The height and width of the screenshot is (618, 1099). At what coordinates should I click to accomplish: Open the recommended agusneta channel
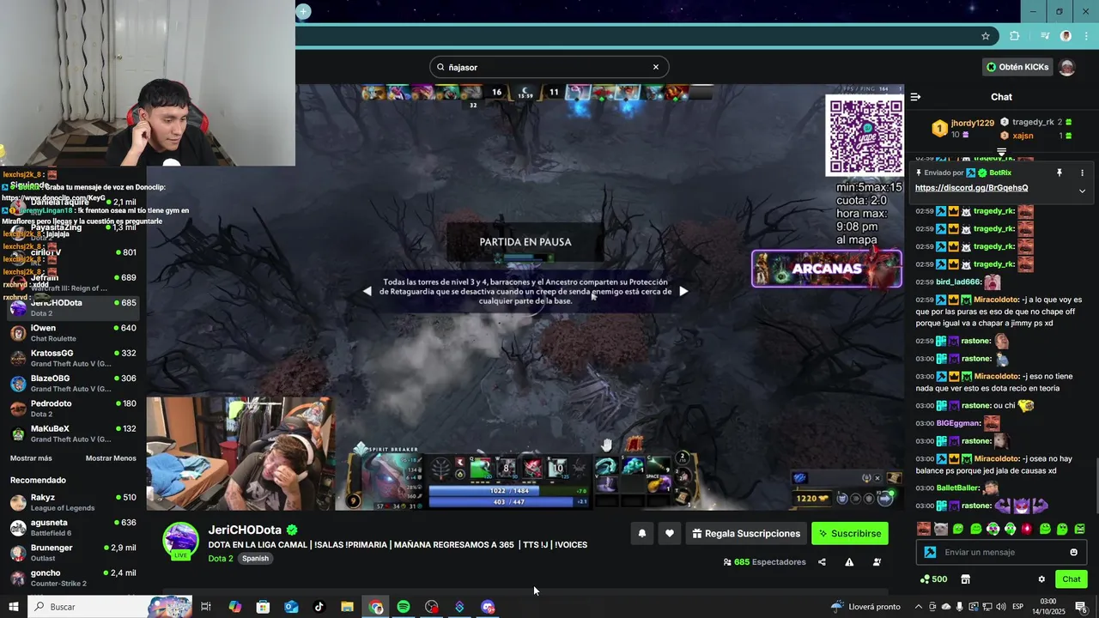pos(73,527)
